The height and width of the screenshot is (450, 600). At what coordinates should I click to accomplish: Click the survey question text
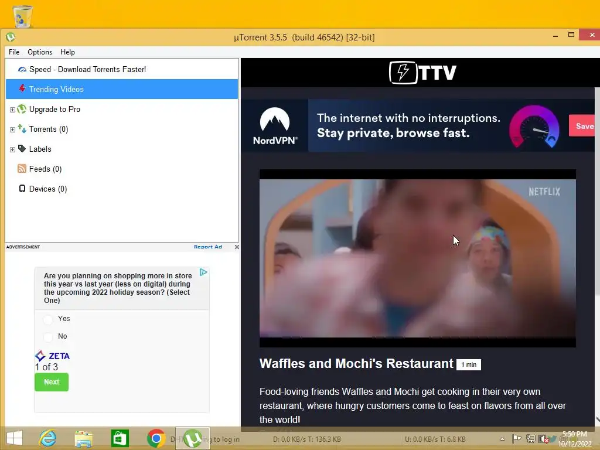click(117, 288)
